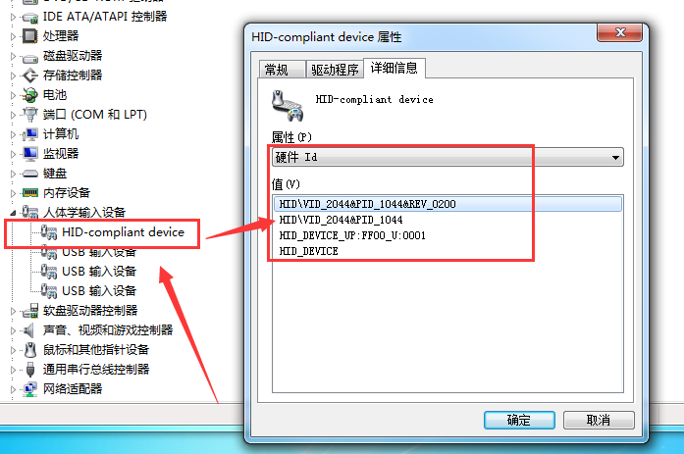Open the 驱动程序 tab
The image size is (684, 454).
(x=335, y=70)
